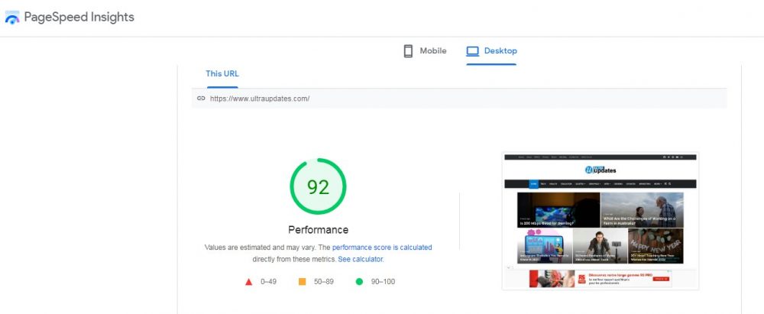Click the chain link icon beside the URL
764x314 pixels.
pos(201,99)
